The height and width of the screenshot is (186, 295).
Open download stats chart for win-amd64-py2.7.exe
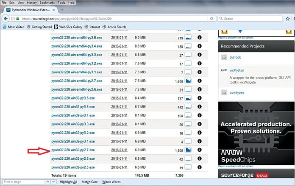point(189,81)
